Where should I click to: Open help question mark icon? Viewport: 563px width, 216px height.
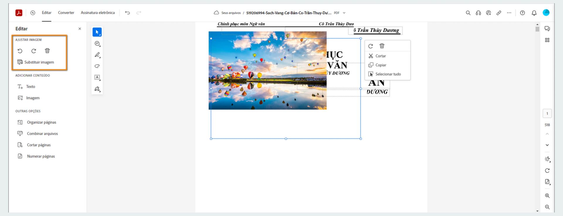tap(523, 13)
